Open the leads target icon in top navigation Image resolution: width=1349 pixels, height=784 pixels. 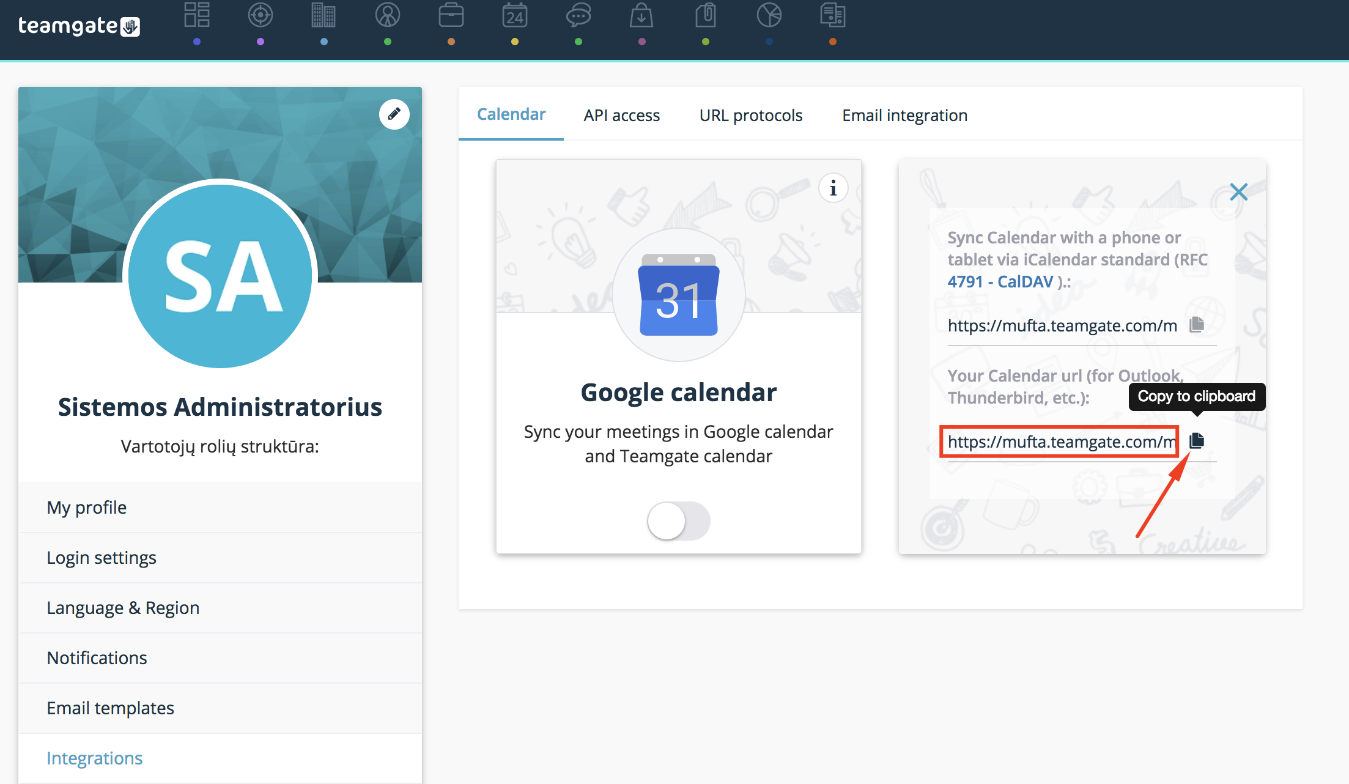pyautogui.click(x=261, y=15)
